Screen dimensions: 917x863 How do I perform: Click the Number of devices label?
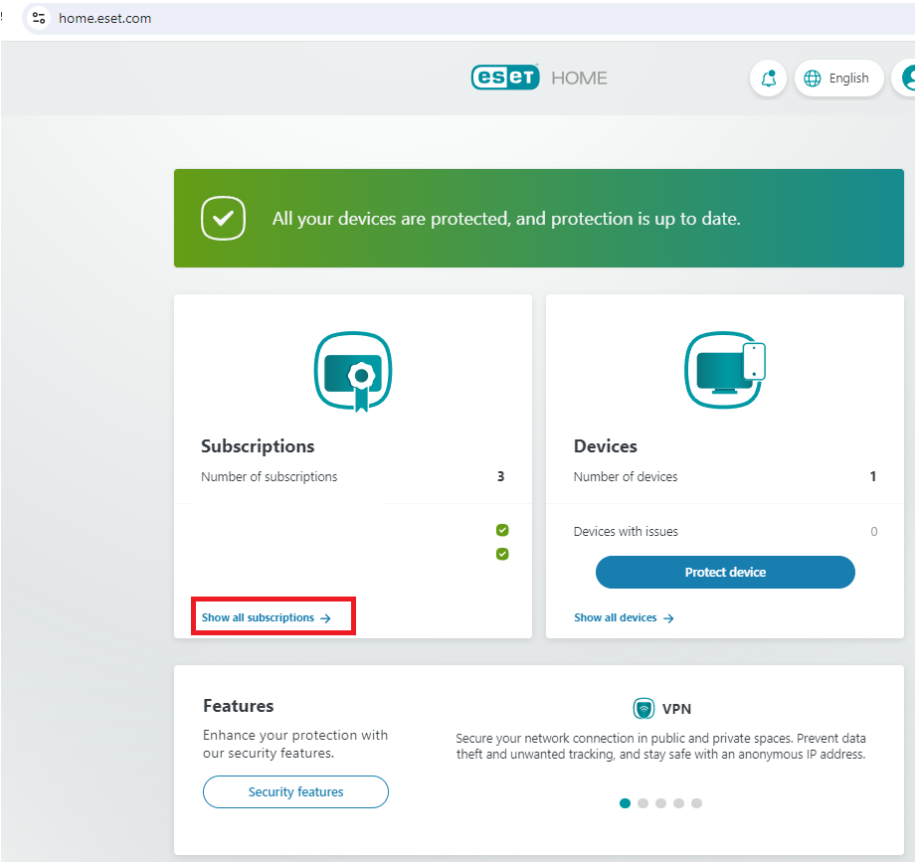click(626, 477)
